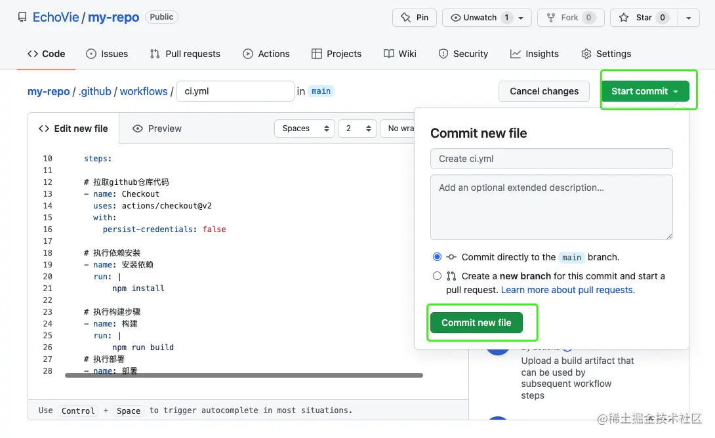Open the Spaces indent mode dropdown
Screen dimensions: 715x438
(304, 129)
